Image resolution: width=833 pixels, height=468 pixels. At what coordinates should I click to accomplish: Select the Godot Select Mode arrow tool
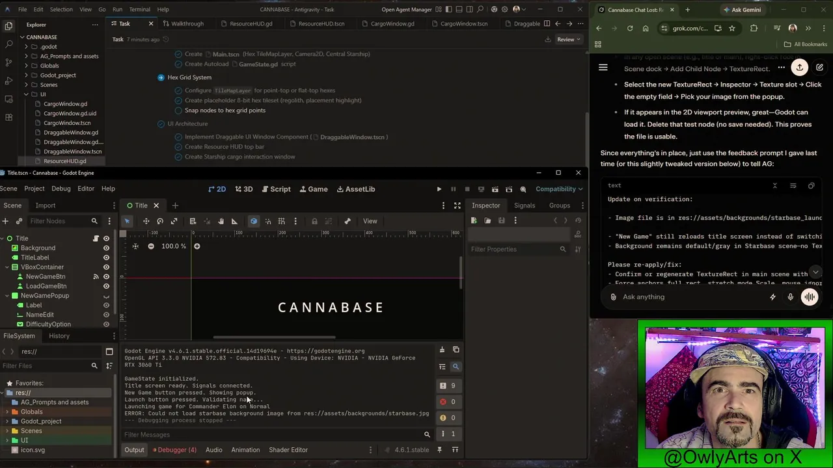127,221
